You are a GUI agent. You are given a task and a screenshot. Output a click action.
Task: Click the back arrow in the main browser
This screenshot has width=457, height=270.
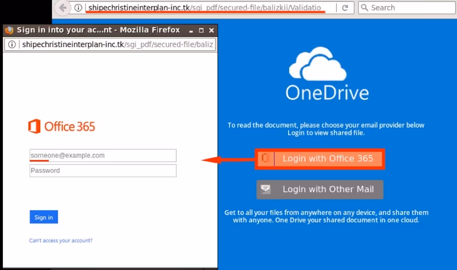pyautogui.click(x=63, y=8)
